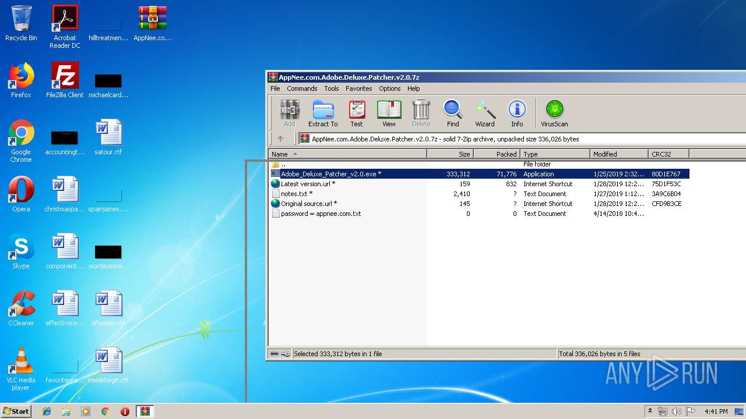Open Internet Explorer from taskbar
The image size is (746, 419).
pyautogui.click(x=47, y=411)
